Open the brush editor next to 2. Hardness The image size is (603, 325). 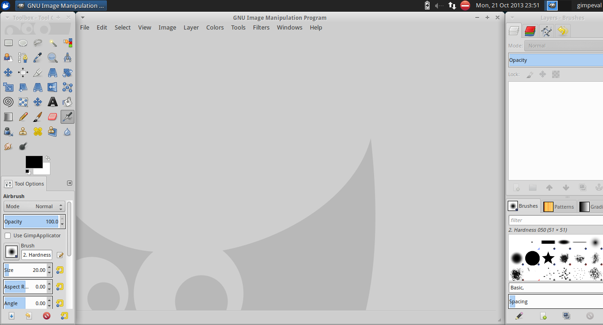[60, 255]
